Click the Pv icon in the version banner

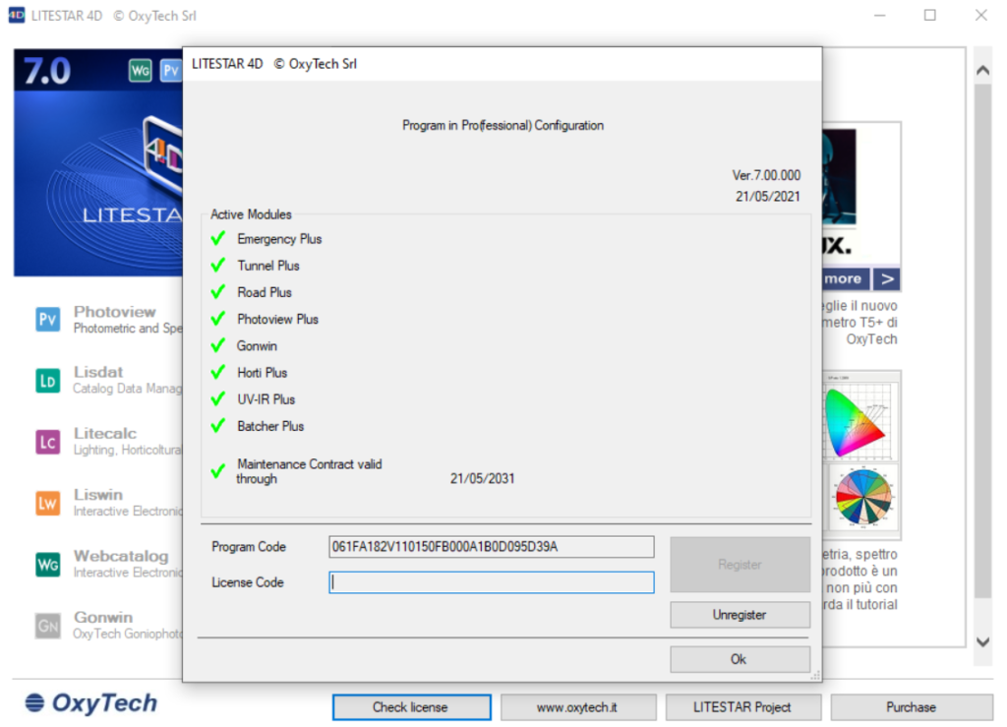click(x=170, y=70)
